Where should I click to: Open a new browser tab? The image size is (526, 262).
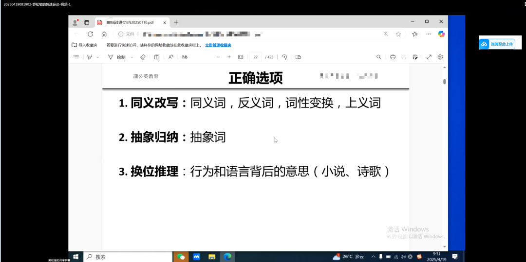click(176, 22)
